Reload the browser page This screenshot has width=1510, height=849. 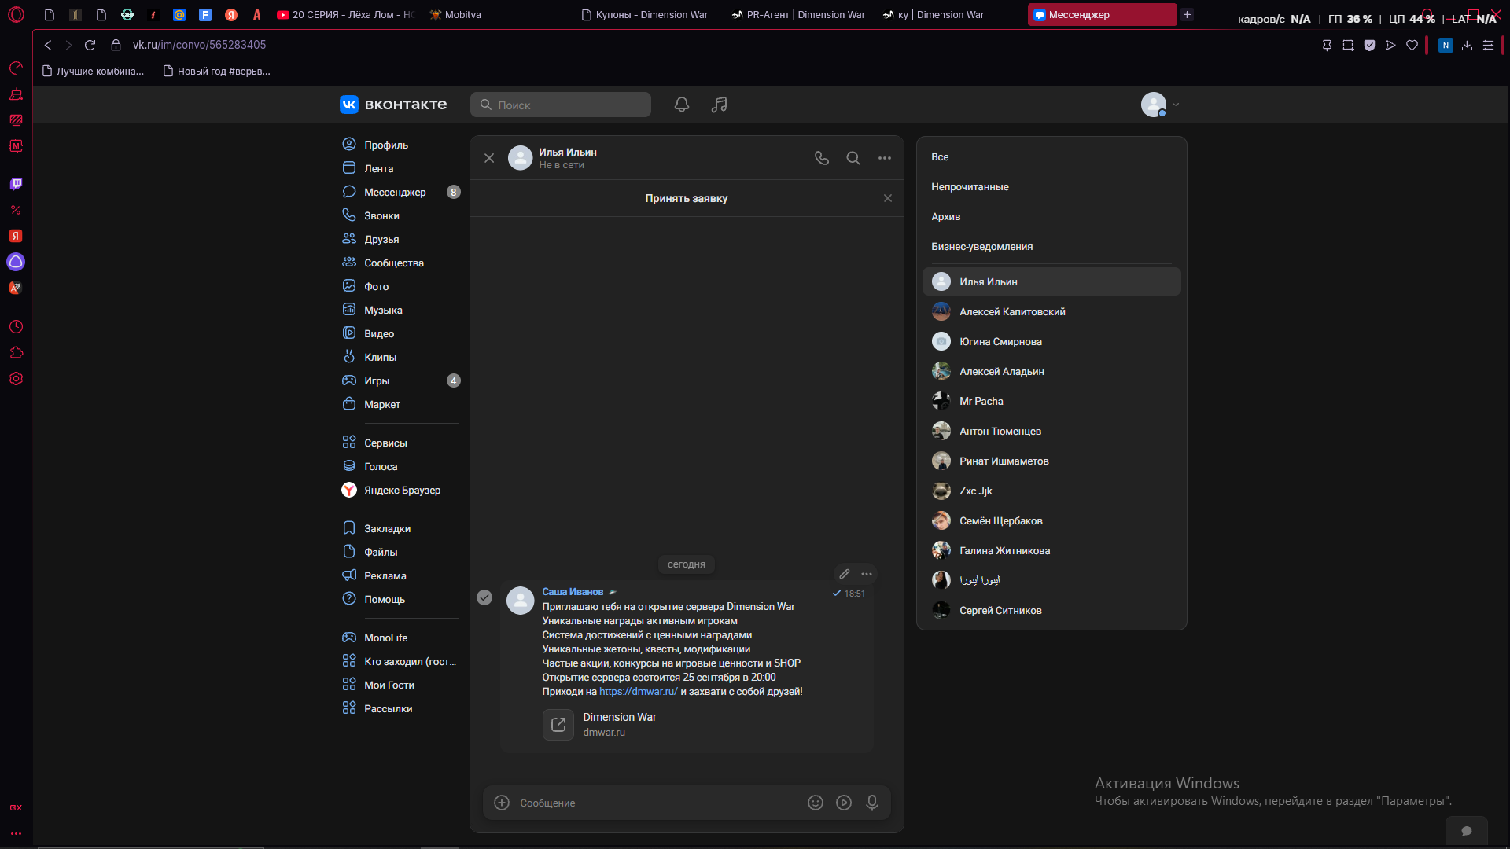(x=90, y=45)
